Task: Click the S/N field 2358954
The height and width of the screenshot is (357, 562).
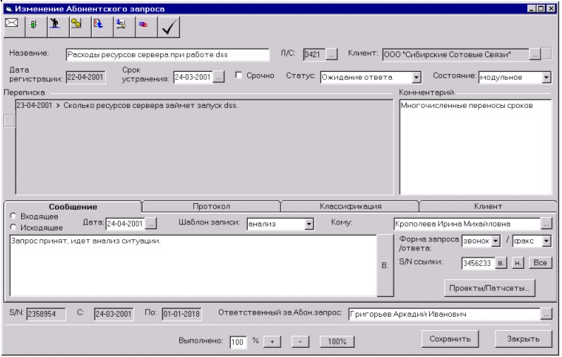Action: (x=46, y=314)
